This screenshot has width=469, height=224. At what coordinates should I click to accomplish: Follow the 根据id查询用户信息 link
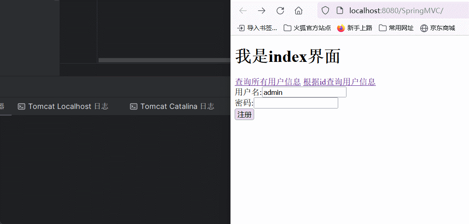(x=339, y=81)
